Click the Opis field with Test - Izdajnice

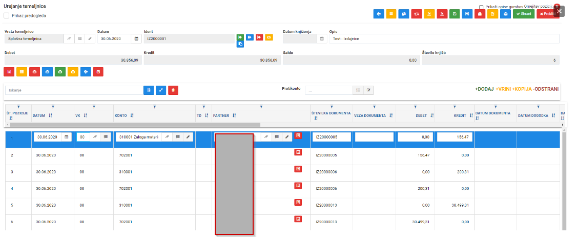pos(444,38)
